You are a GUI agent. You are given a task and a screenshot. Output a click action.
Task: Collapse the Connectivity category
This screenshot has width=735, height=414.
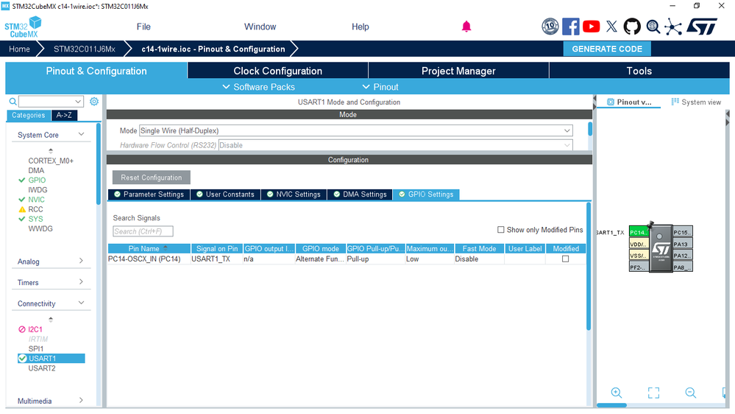coord(50,304)
